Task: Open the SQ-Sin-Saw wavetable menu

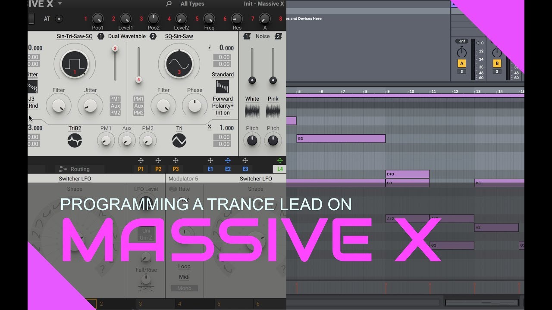Action: [x=179, y=37]
